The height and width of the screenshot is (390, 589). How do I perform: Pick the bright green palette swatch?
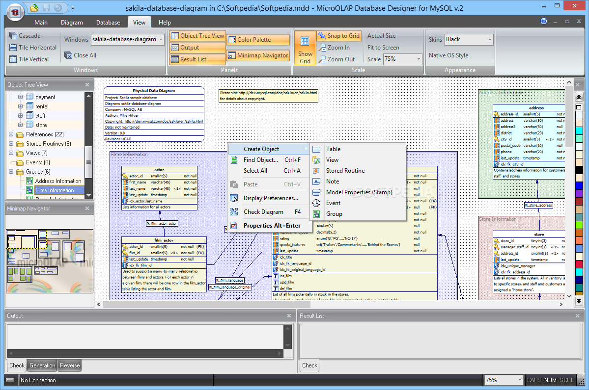579,225
